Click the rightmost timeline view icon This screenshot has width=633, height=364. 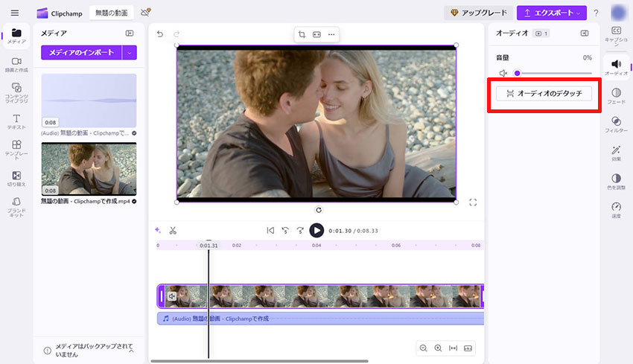(x=468, y=348)
